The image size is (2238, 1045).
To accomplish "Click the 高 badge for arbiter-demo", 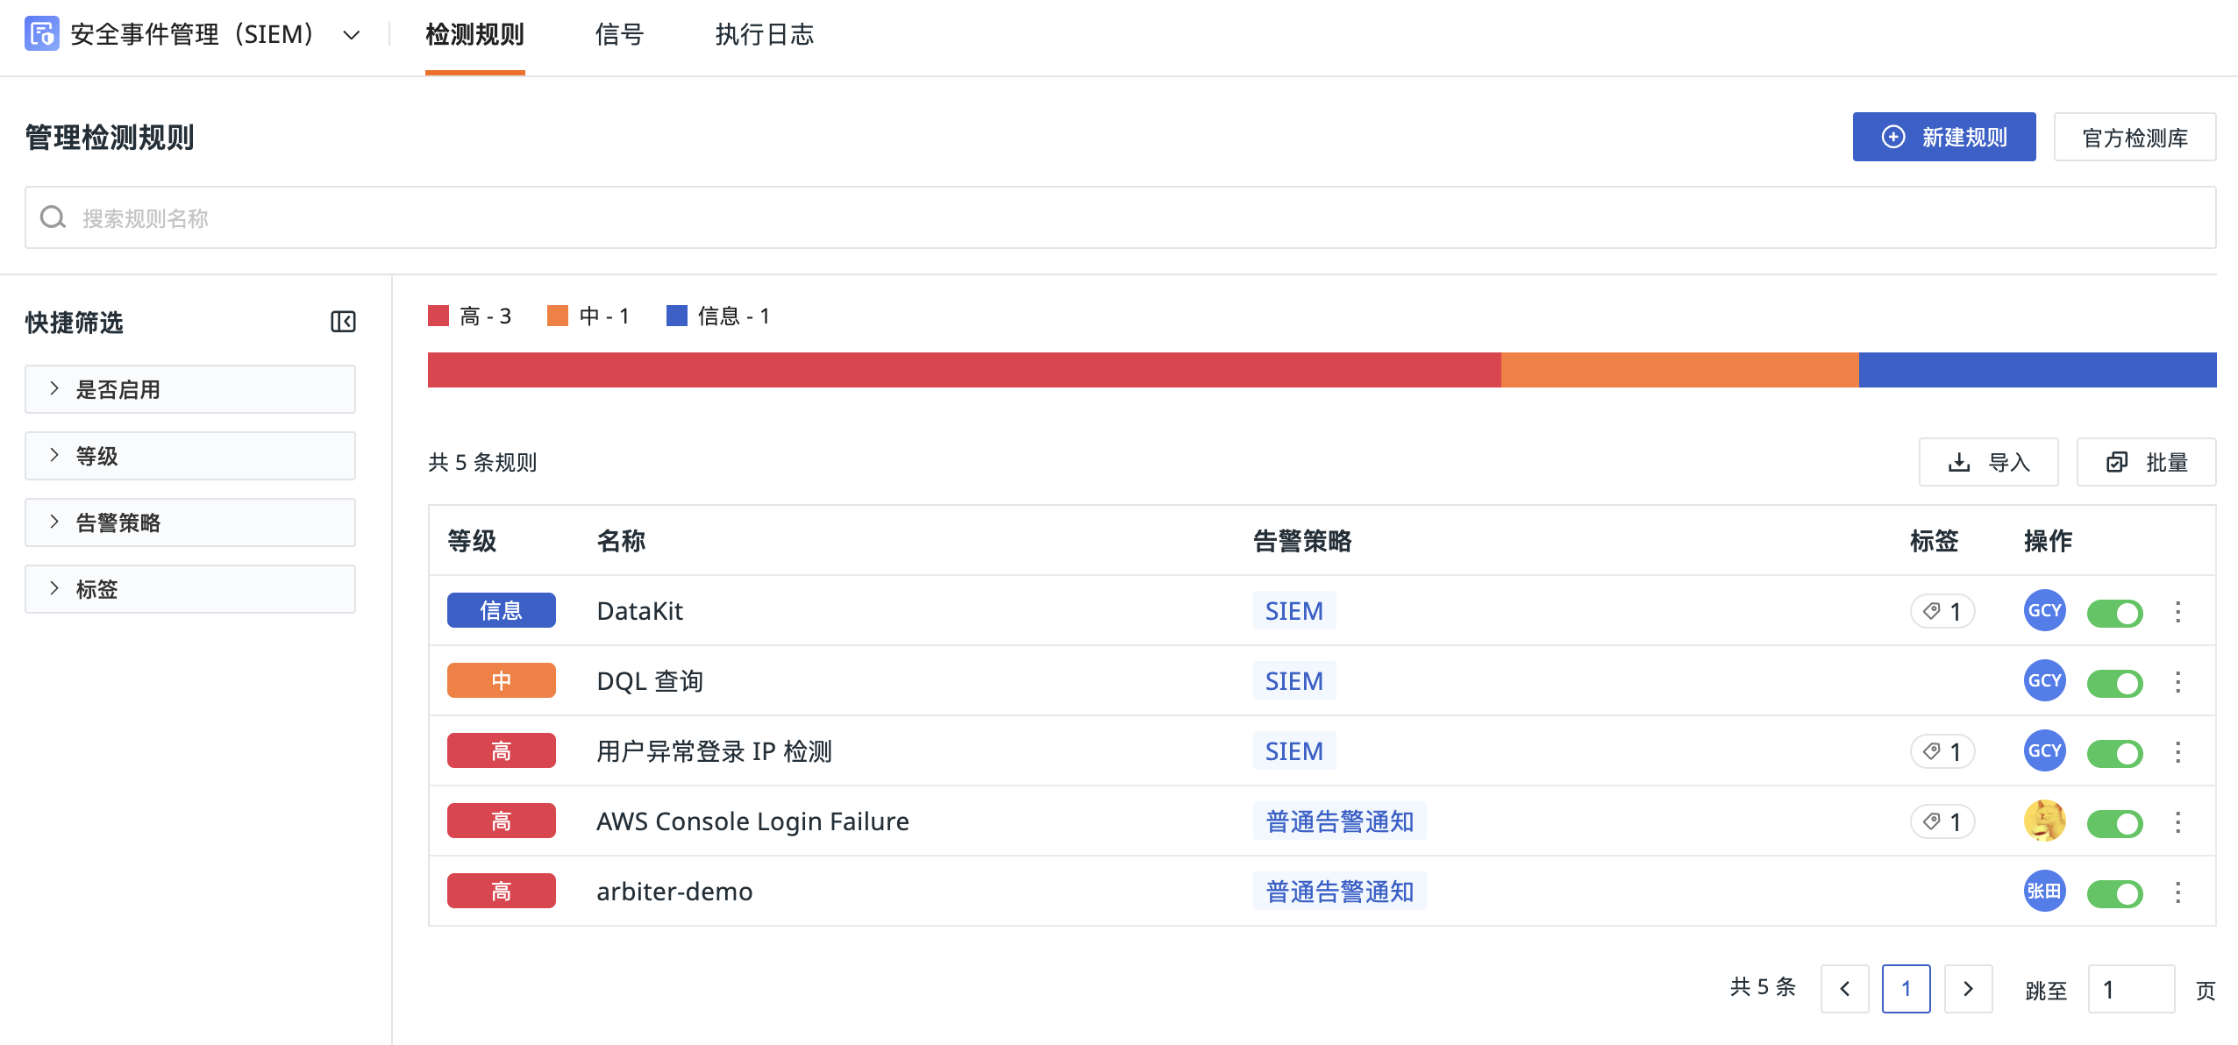I will [502, 891].
